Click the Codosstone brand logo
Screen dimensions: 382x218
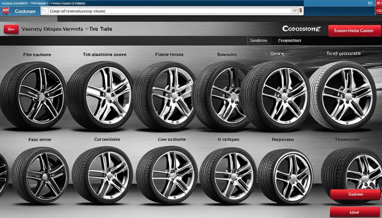coord(301,29)
